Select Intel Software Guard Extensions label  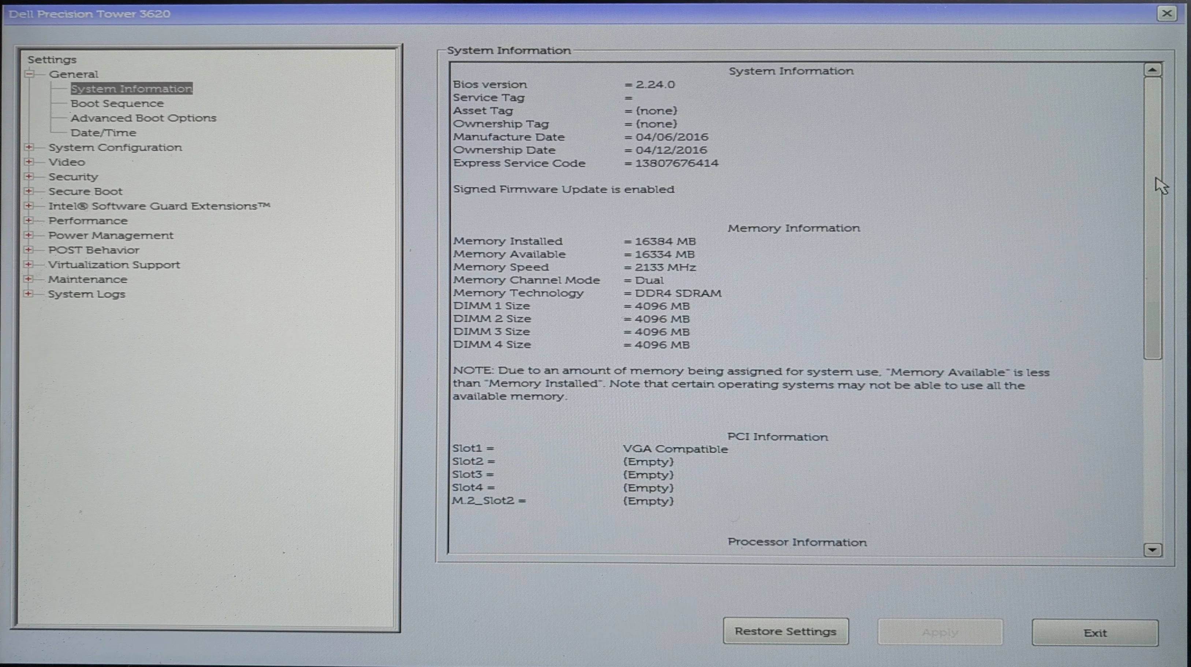coord(159,206)
